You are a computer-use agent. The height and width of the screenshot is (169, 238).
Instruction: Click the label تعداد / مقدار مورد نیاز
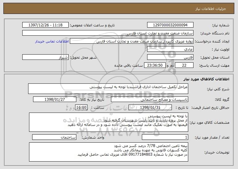(x=212, y=137)
